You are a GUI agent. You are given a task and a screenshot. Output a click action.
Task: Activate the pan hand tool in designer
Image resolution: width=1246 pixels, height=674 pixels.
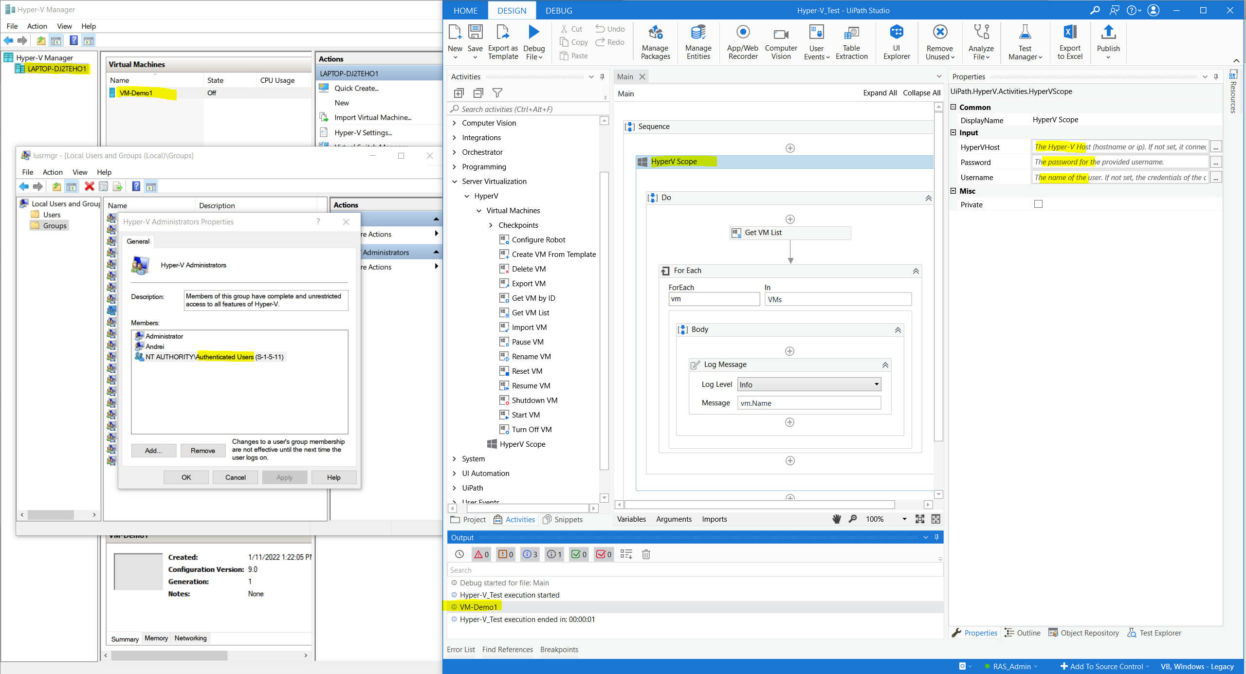click(837, 519)
